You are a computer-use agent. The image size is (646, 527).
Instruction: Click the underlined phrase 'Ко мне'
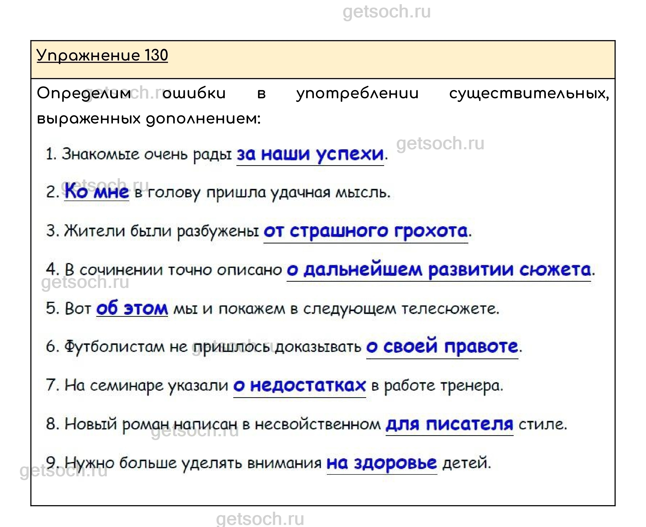96,192
